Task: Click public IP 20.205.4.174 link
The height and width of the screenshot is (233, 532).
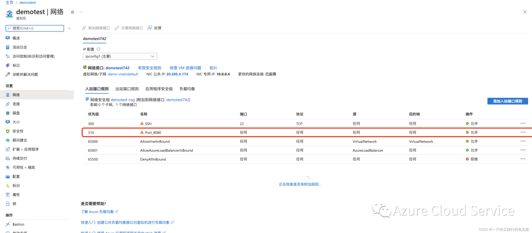Action: pos(177,74)
